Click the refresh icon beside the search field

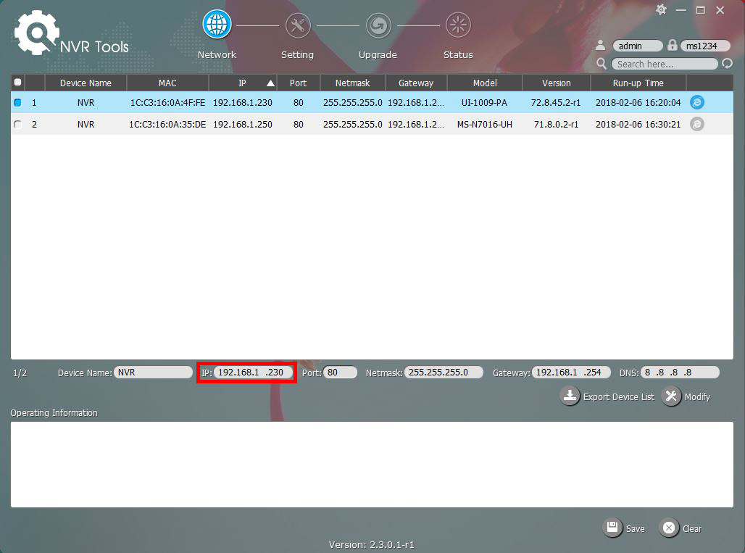point(727,64)
